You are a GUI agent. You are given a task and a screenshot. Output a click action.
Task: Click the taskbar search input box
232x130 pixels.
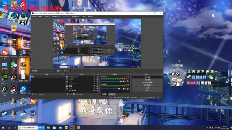[28, 127]
